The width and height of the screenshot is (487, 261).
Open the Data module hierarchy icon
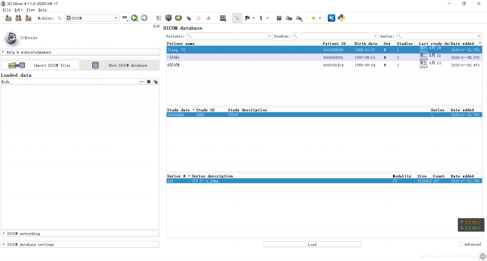click(x=159, y=18)
